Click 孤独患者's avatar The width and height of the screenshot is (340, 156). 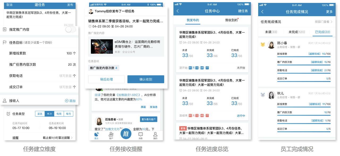pos(99,121)
